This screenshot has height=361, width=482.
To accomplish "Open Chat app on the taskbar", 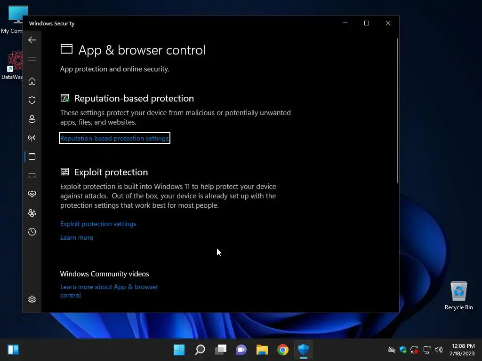I will tap(241, 350).
